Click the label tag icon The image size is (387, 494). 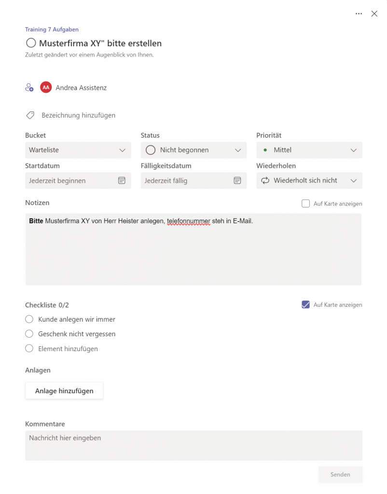pyautogui.click(x=30, y=115)
